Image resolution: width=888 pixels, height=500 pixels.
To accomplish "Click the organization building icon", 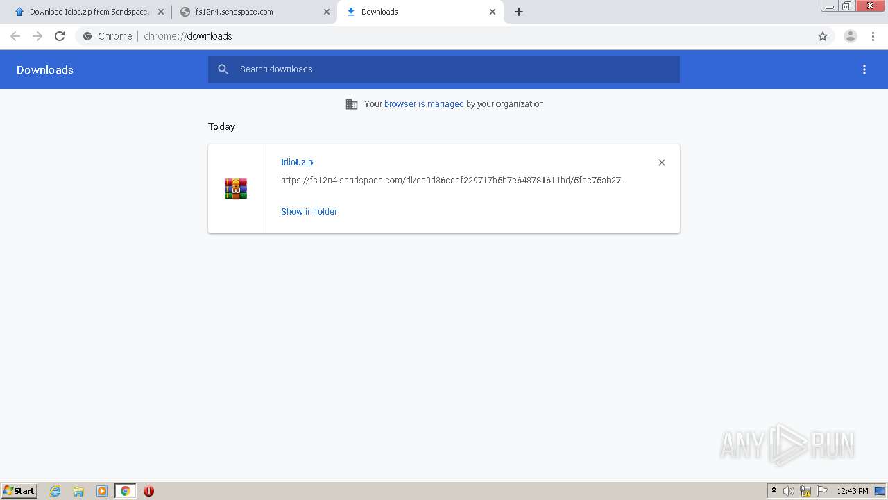I will [352, 104].
